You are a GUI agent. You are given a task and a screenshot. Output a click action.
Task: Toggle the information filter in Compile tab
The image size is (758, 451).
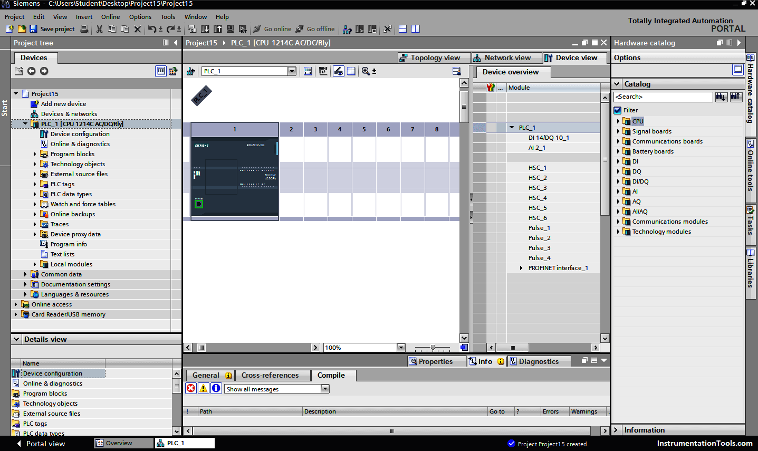[x=216, y=388]
